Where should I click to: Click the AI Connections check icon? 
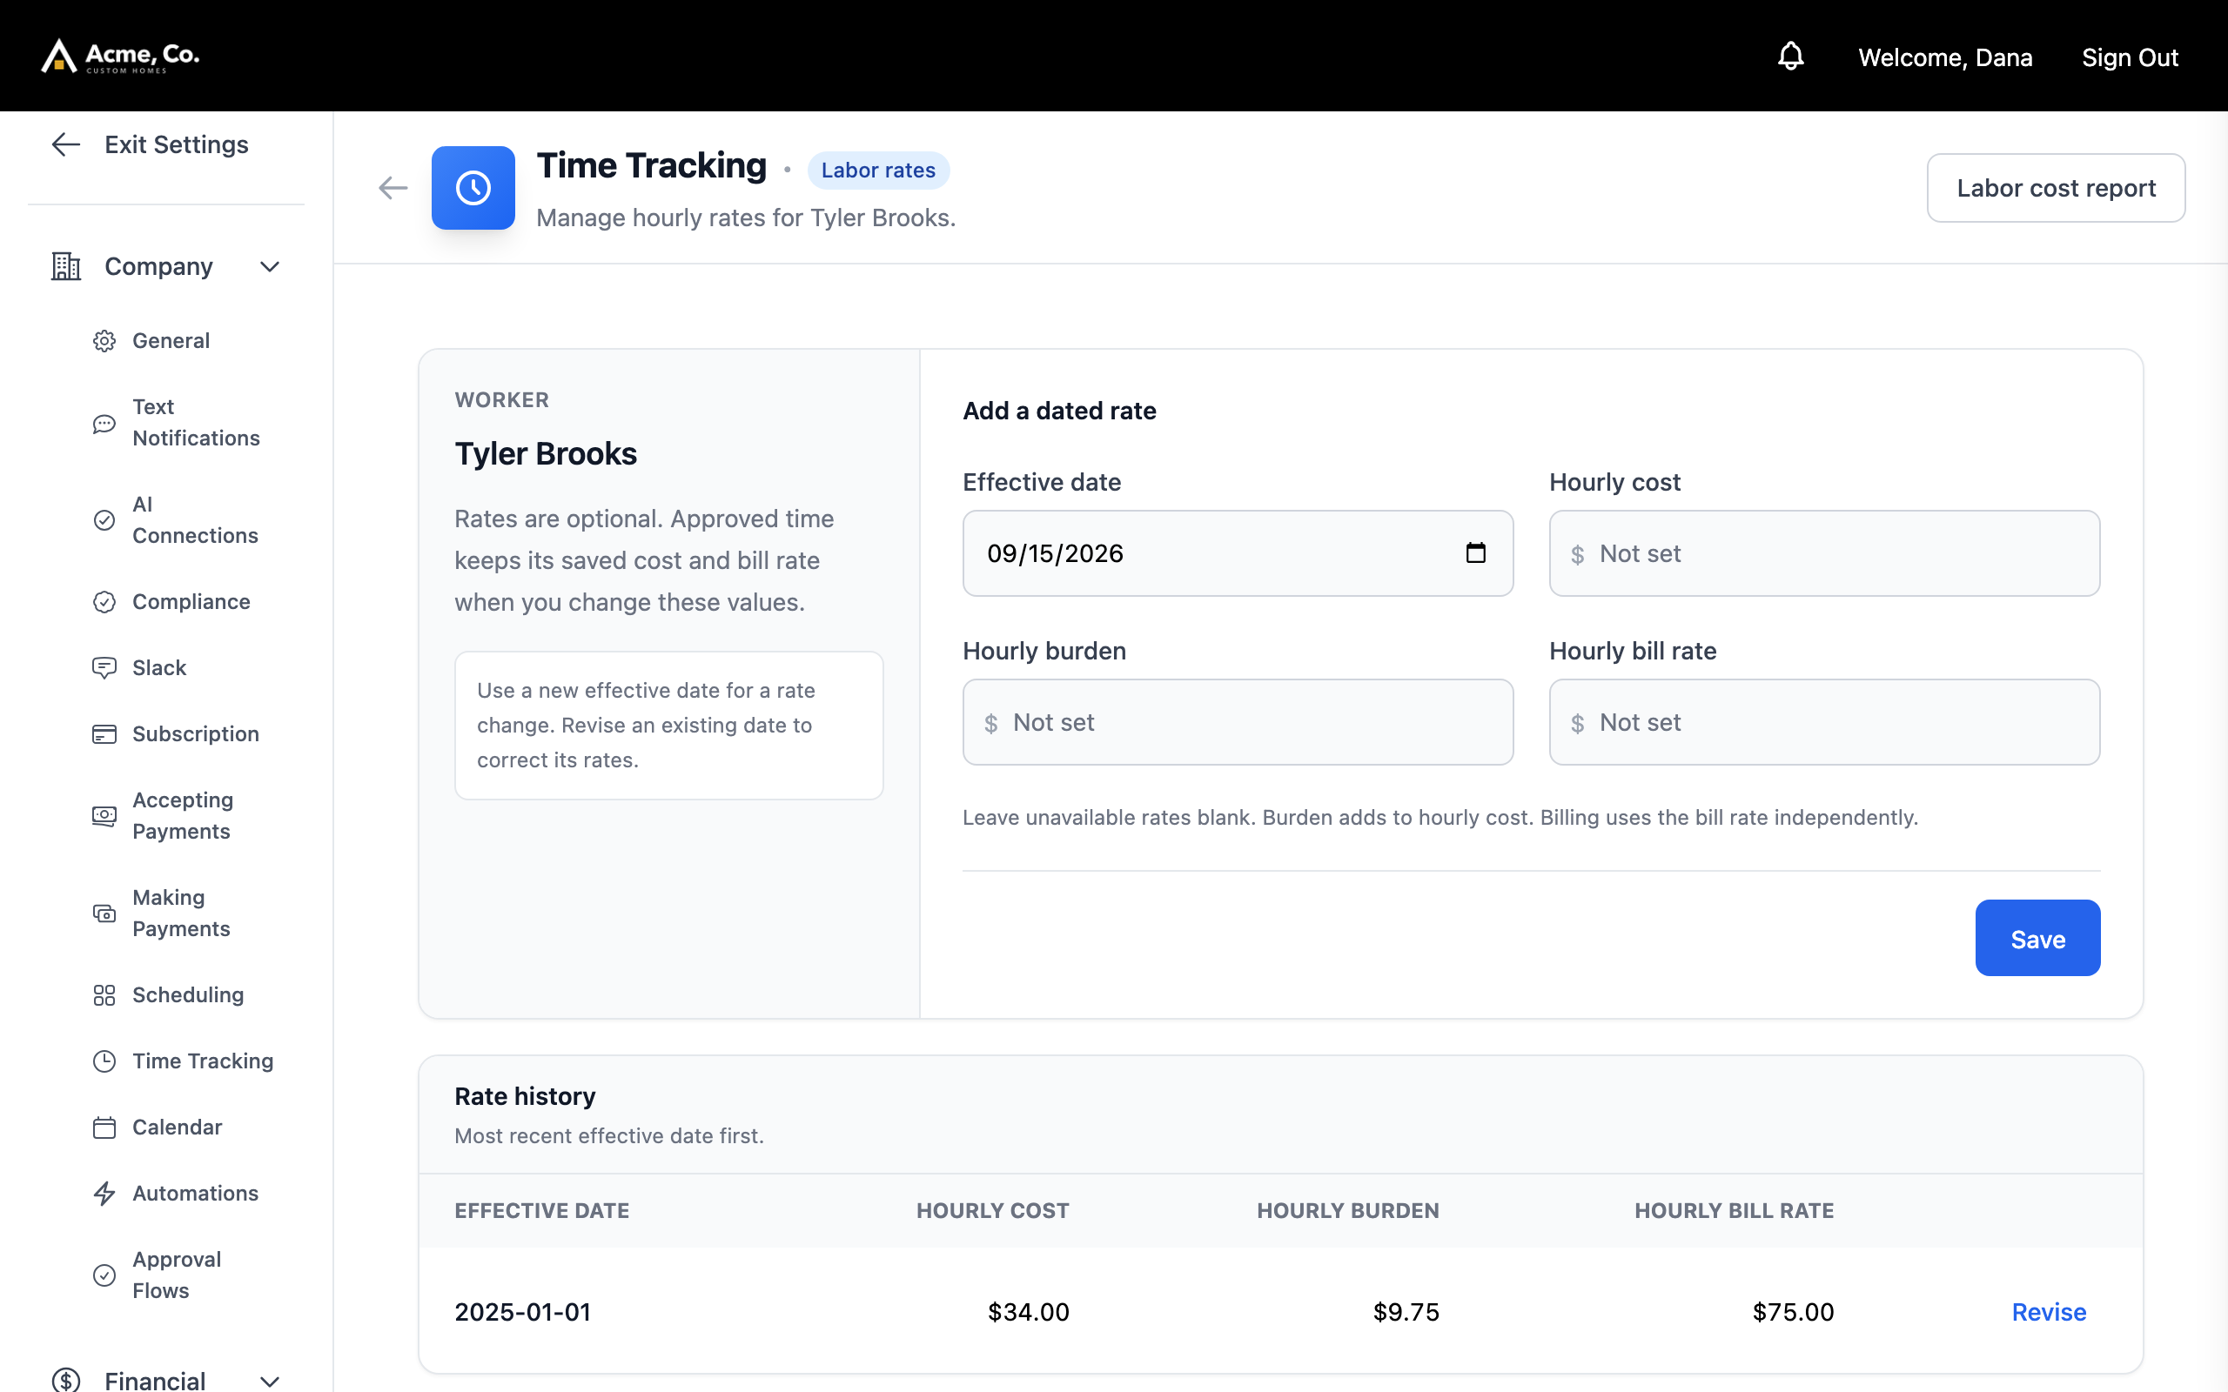(104, 520)
